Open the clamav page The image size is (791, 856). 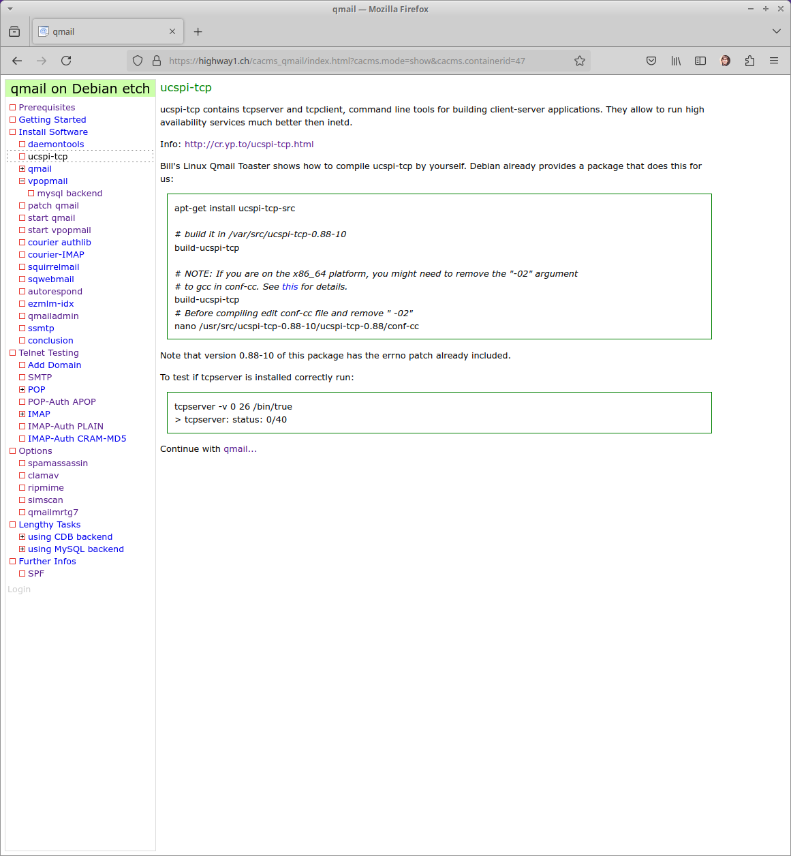(43, 476)
